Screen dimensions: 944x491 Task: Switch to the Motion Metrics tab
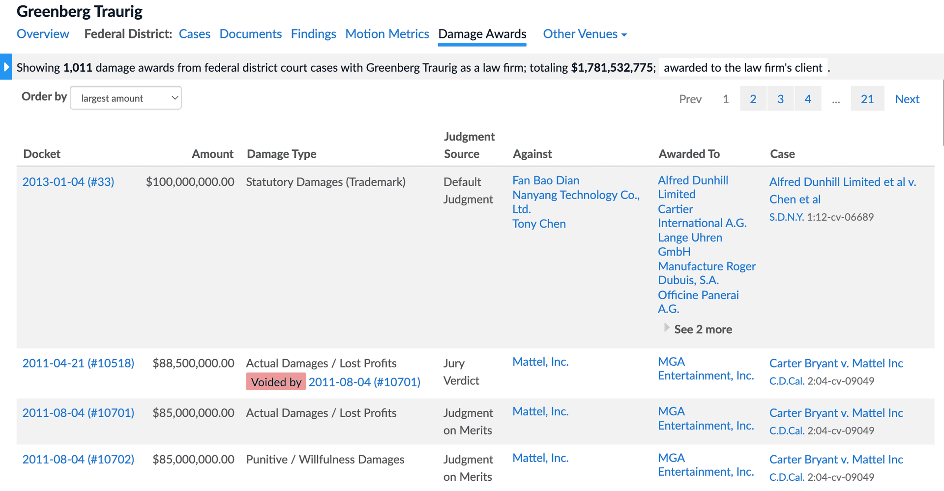387,34
